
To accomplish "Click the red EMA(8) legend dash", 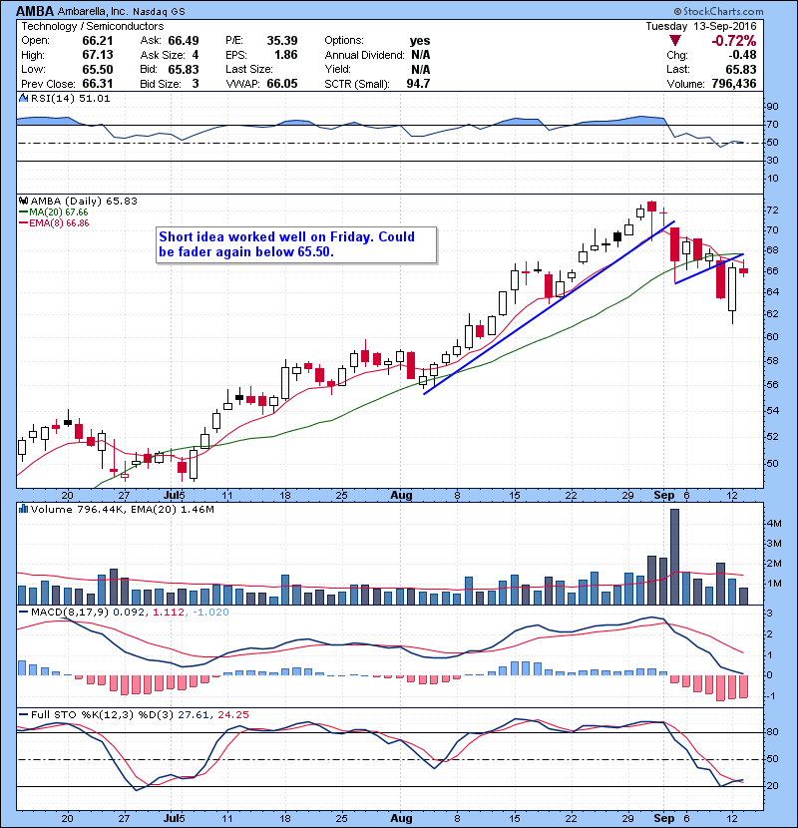I will (x=23, y=222).
